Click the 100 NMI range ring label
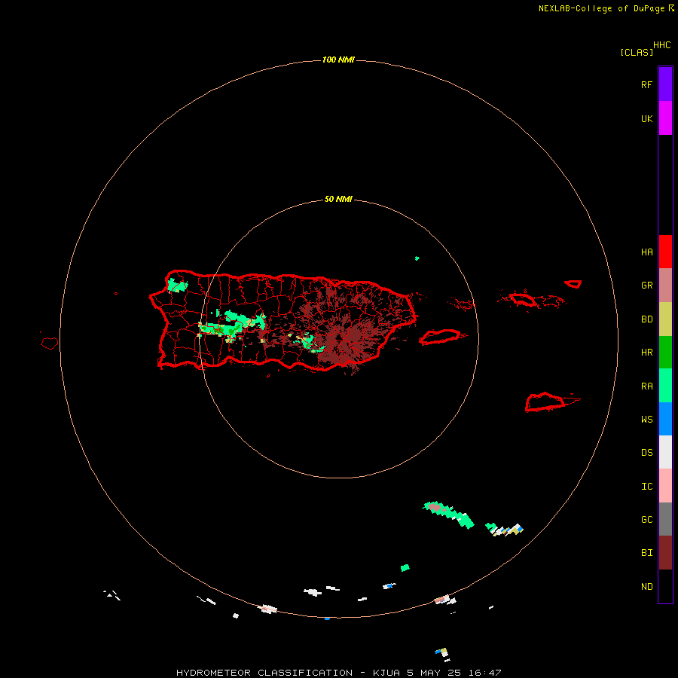This screenshot has width=678, height=678. pyautogui.click(x=338, y=60)
